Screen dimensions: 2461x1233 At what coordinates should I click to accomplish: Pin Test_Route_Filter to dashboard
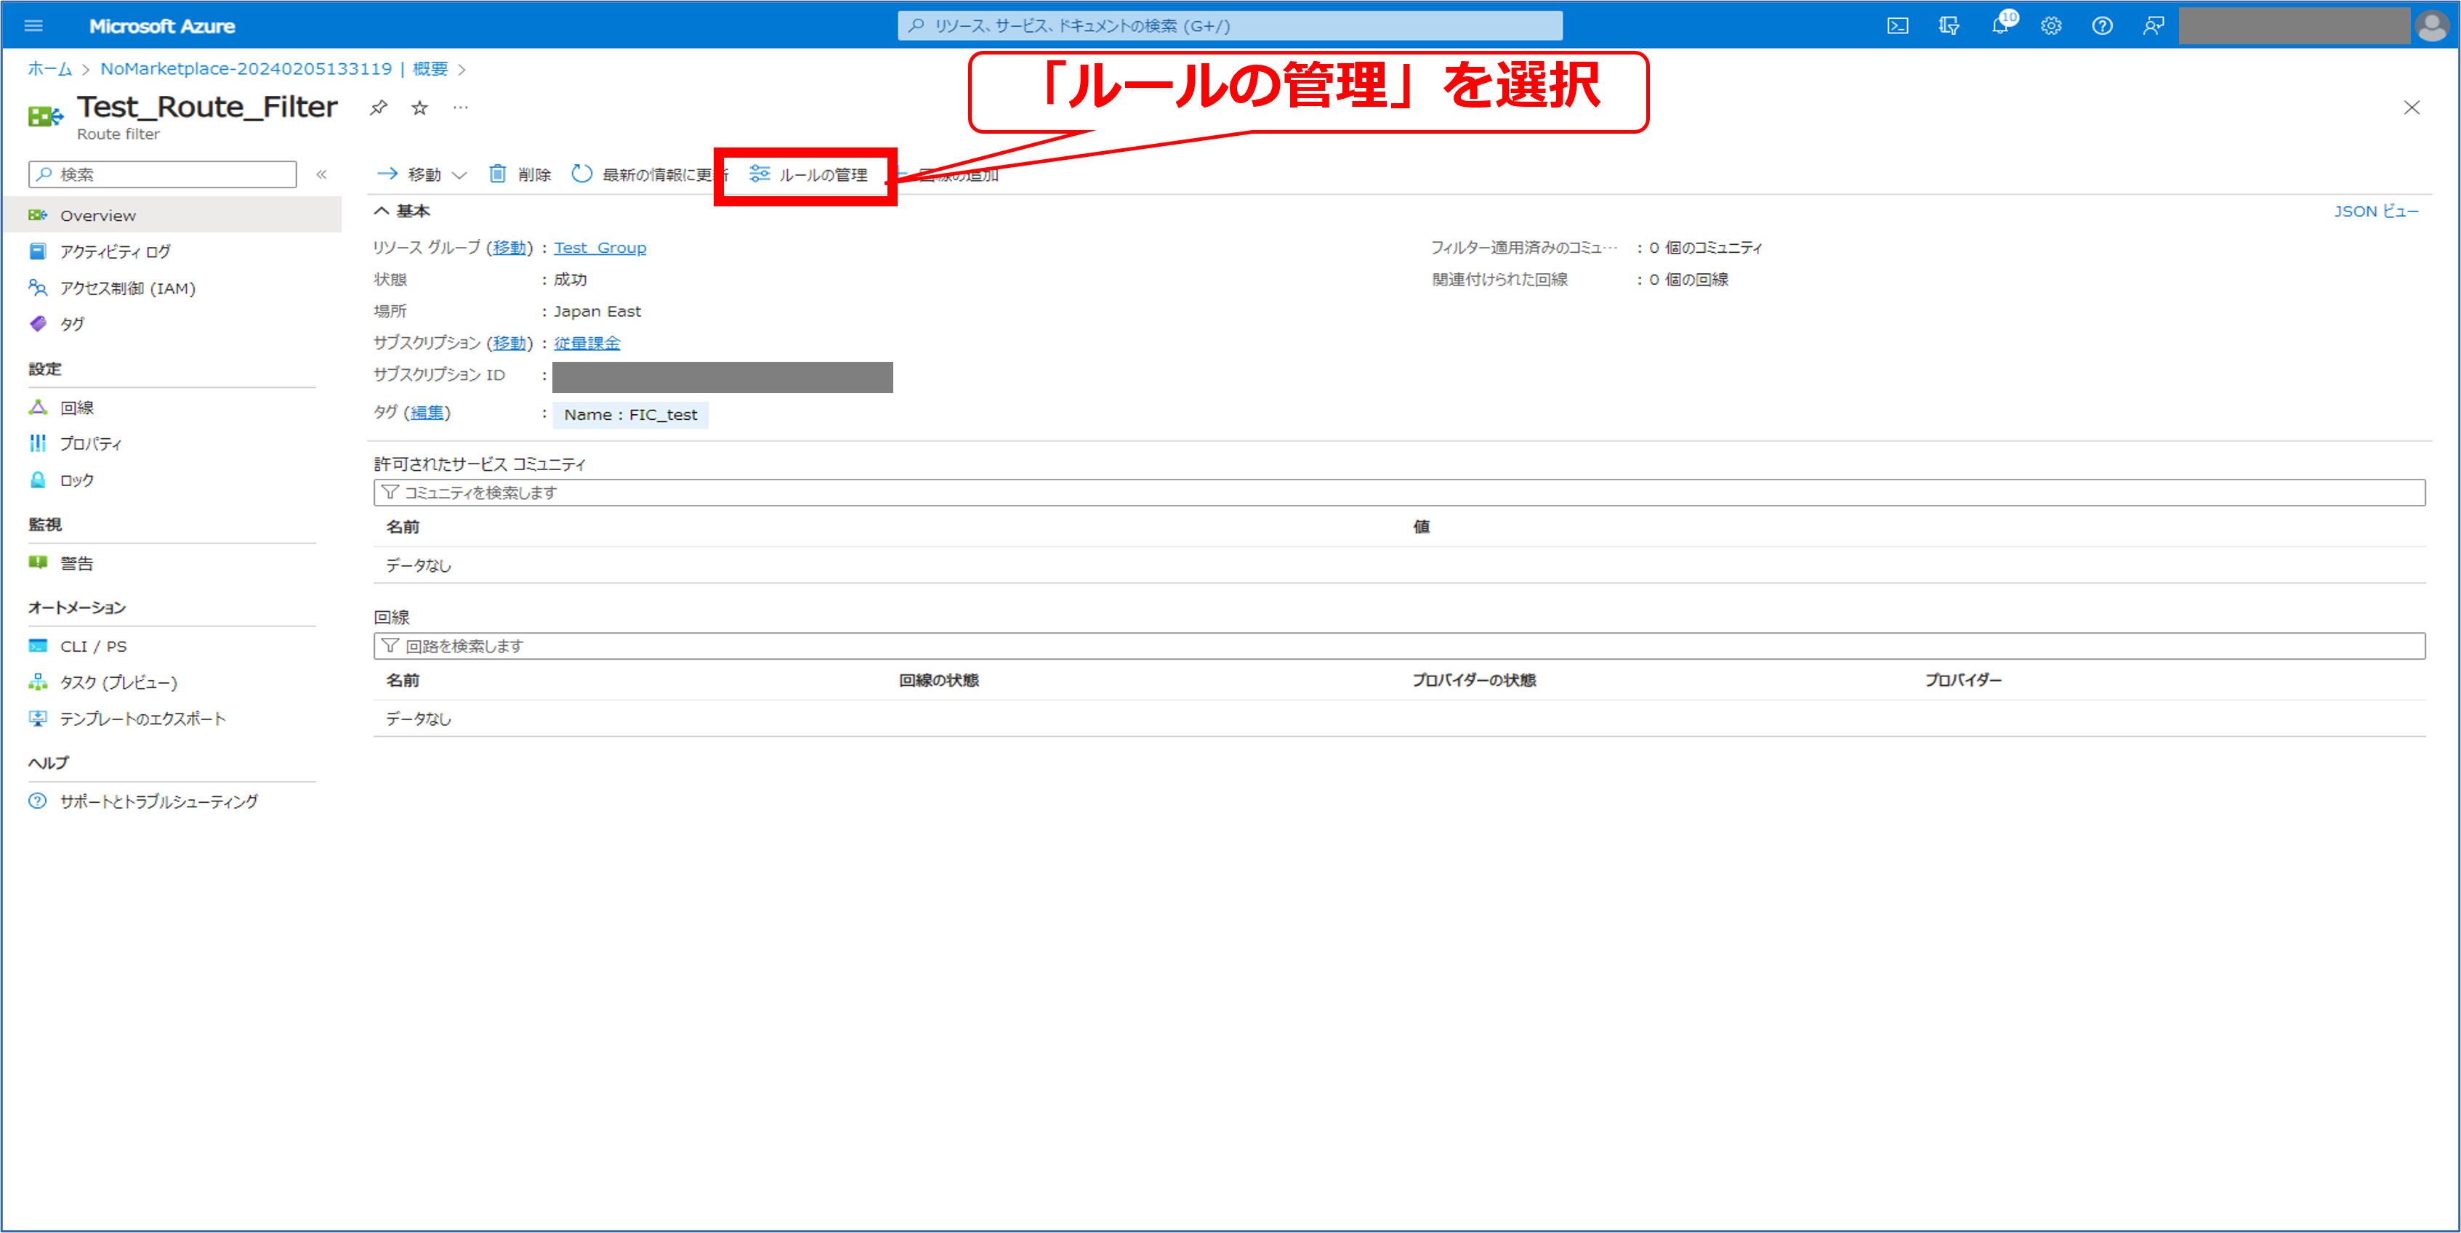pyautogui.click(x=379, y=107)
